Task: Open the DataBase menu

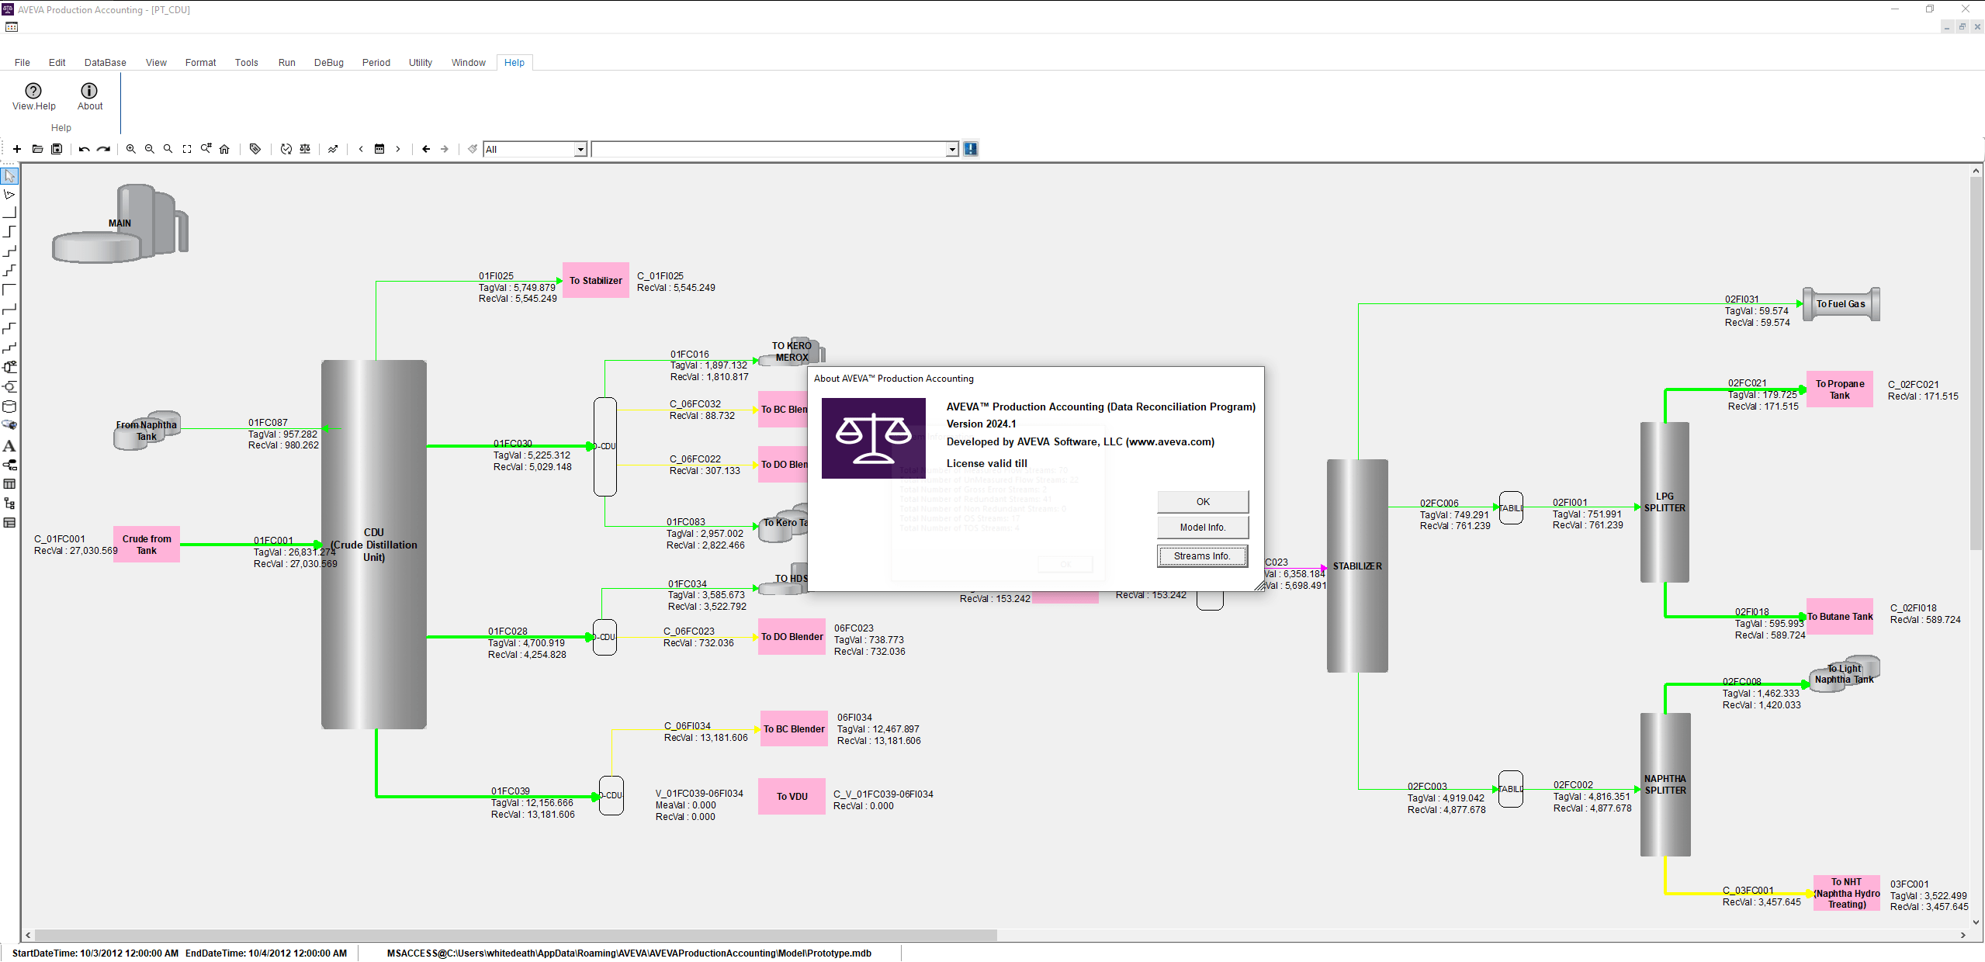Action: (x=105, y=63)
